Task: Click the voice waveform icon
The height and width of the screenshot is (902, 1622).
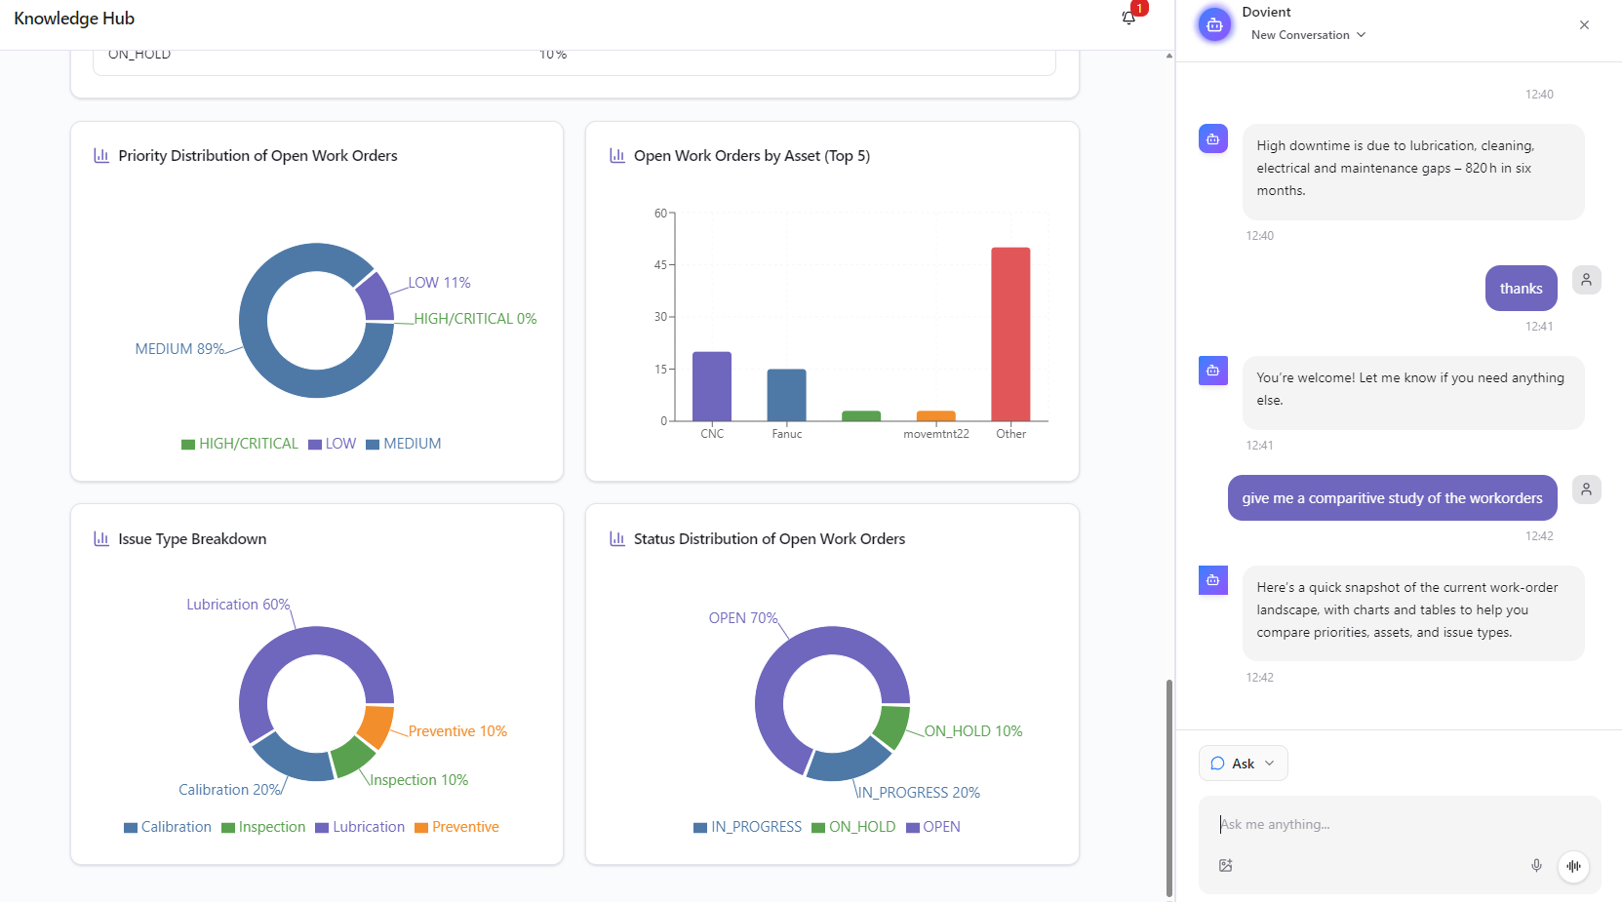Action: pyautogui.click(x=1574, y=866)
